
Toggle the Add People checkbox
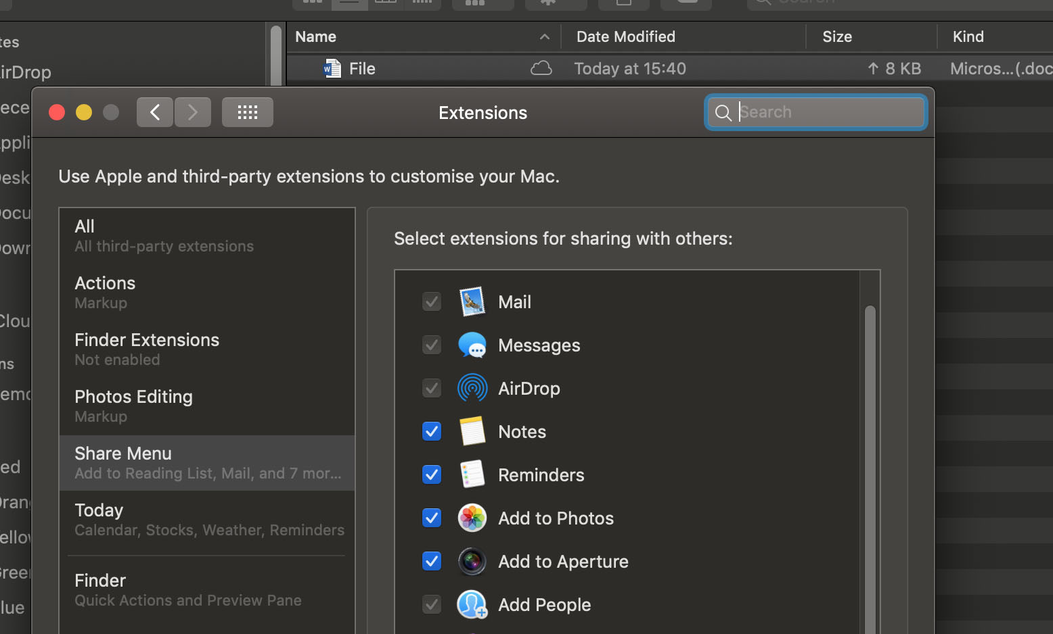pyautogui.click(x=432, y=604)
